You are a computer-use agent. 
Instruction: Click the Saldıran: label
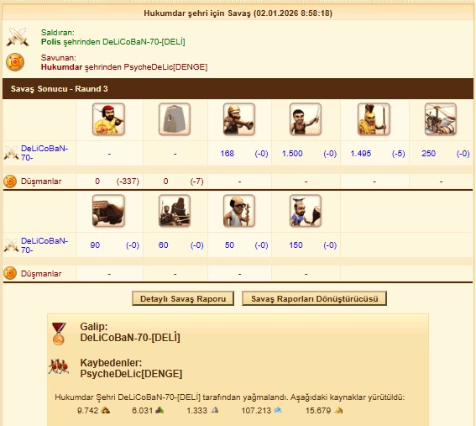[57, 33]
